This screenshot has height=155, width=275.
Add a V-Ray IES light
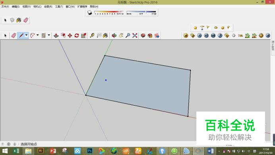pyautogui.click(x=229, y=27)
